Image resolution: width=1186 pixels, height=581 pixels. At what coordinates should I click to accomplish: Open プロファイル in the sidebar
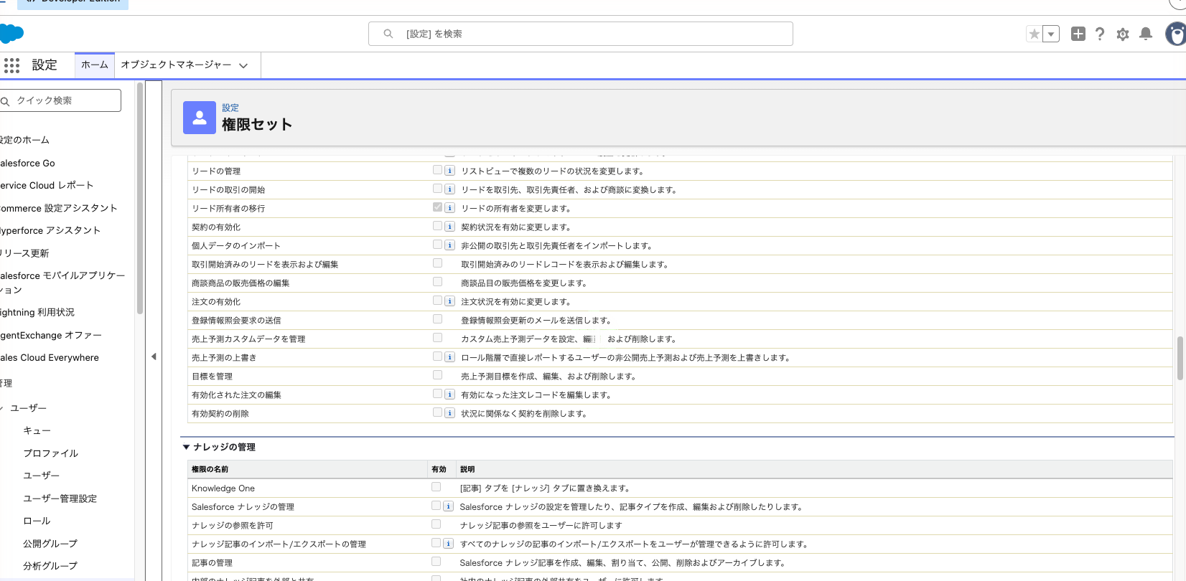point(50,453)
